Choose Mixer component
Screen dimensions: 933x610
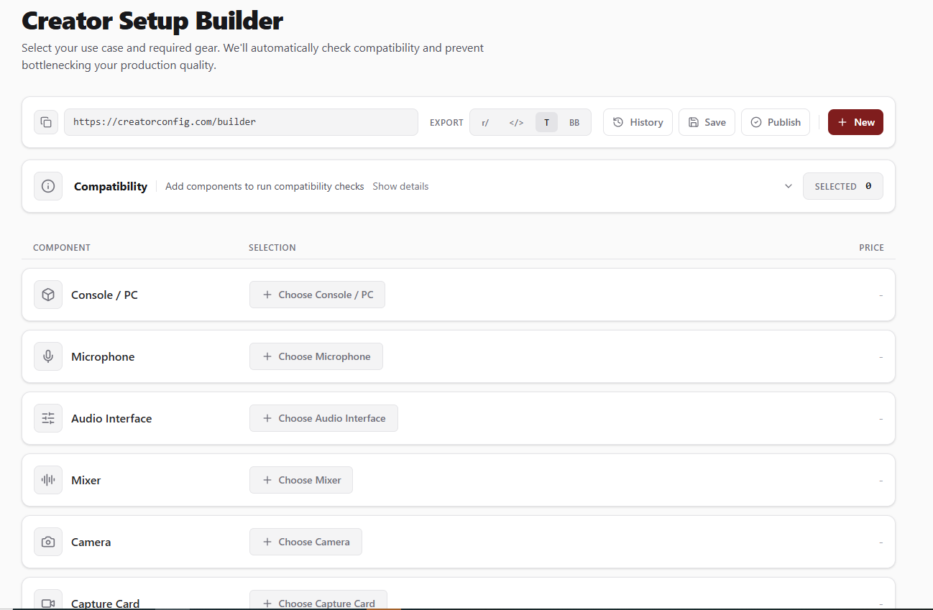click(x=301, y=480)
